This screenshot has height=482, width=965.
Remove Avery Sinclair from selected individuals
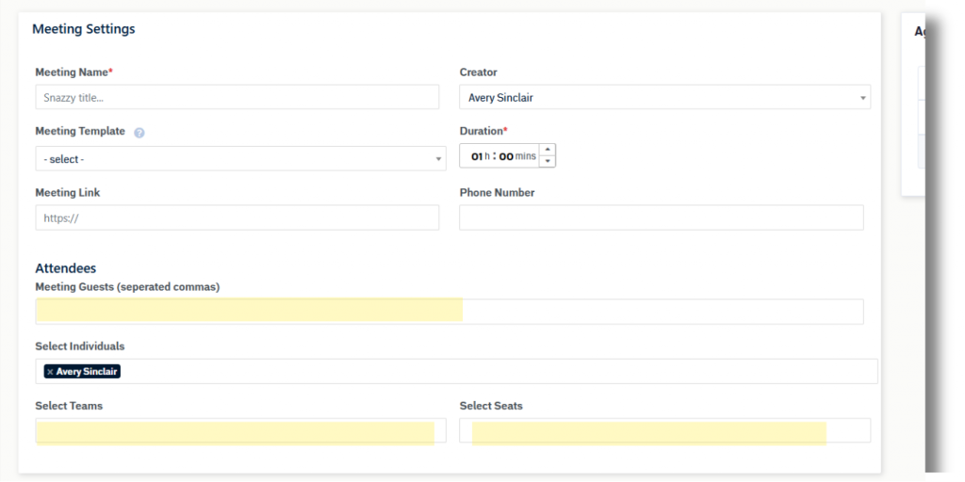(50, 372)
